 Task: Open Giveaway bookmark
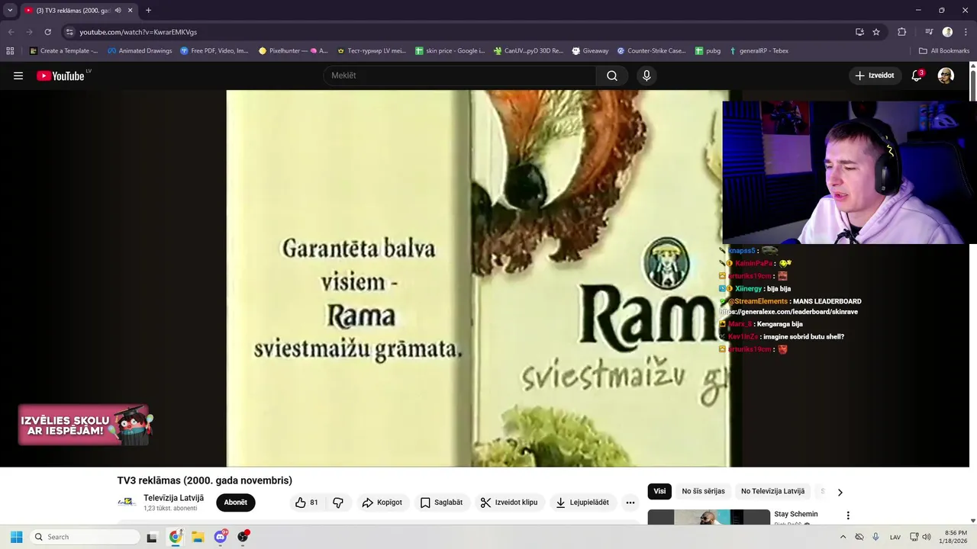pos(590,51)
